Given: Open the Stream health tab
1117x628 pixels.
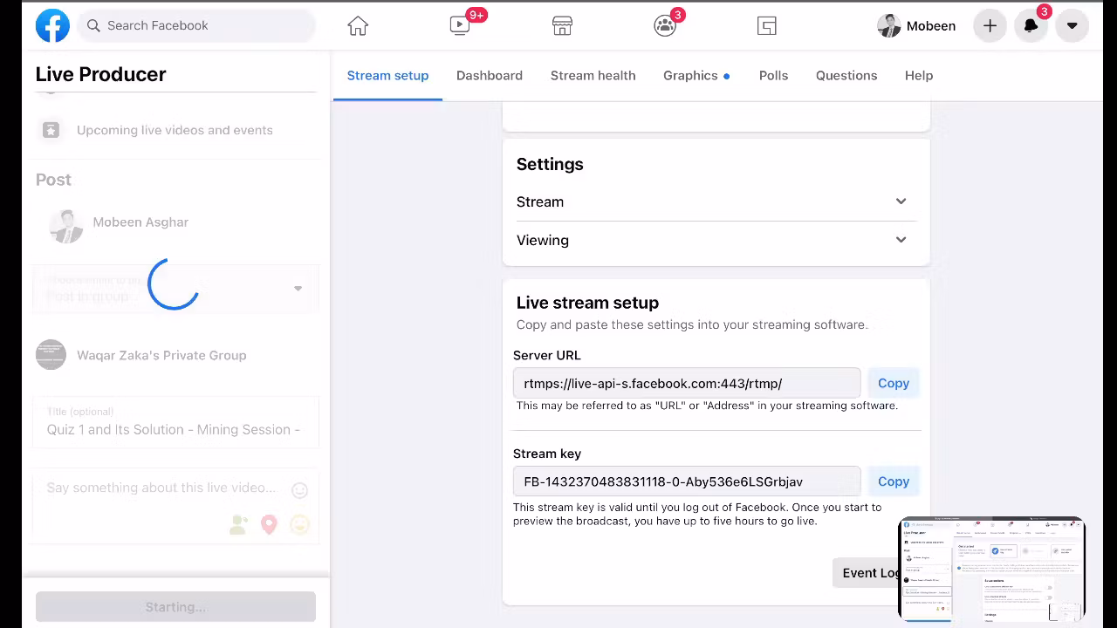Looking at the screenshot, I should (x=593, y=76).
